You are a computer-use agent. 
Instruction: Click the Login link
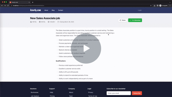coord(140,10)
